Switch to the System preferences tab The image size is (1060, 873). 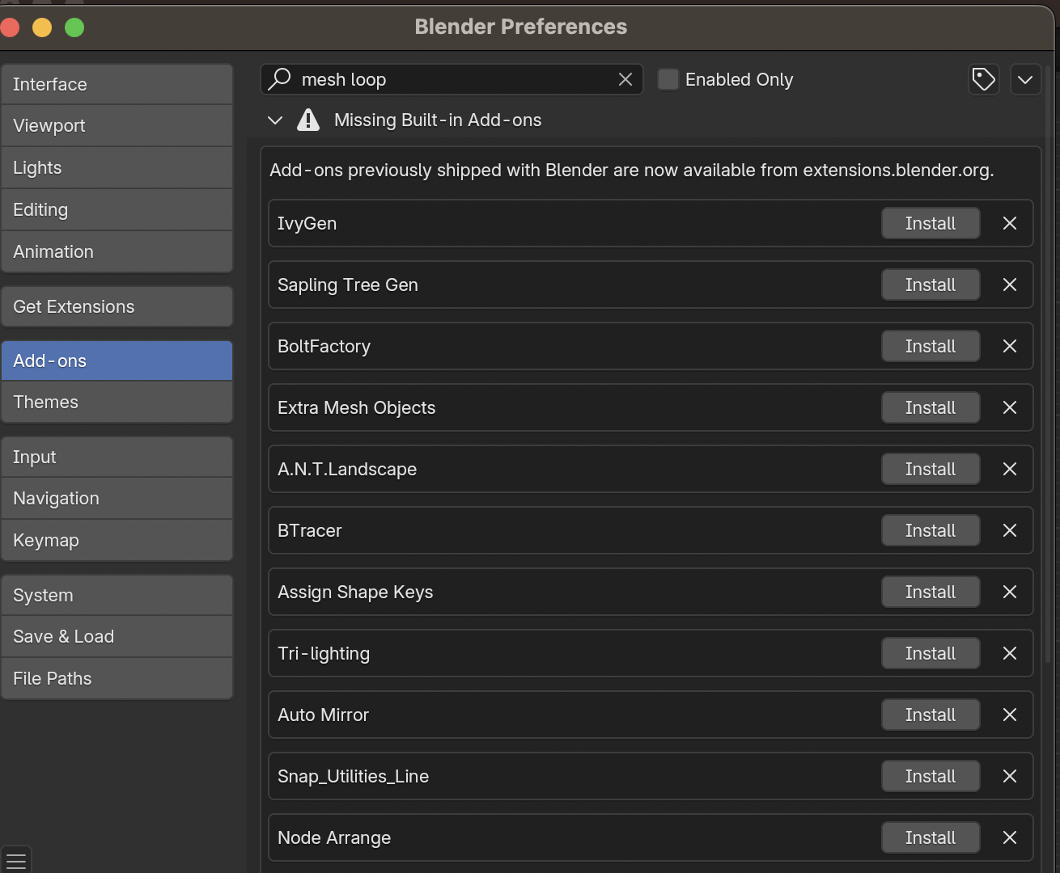117,595
